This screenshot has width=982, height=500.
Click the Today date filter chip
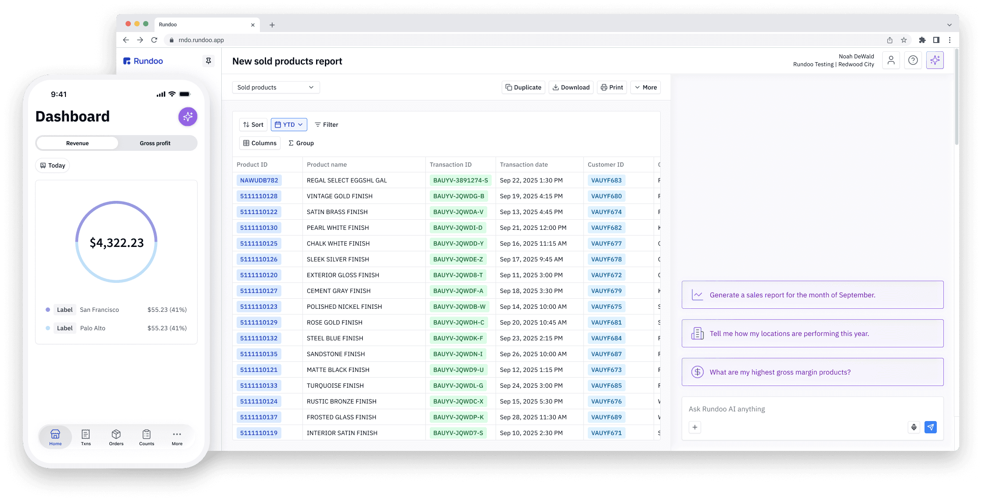click(53, 165)
